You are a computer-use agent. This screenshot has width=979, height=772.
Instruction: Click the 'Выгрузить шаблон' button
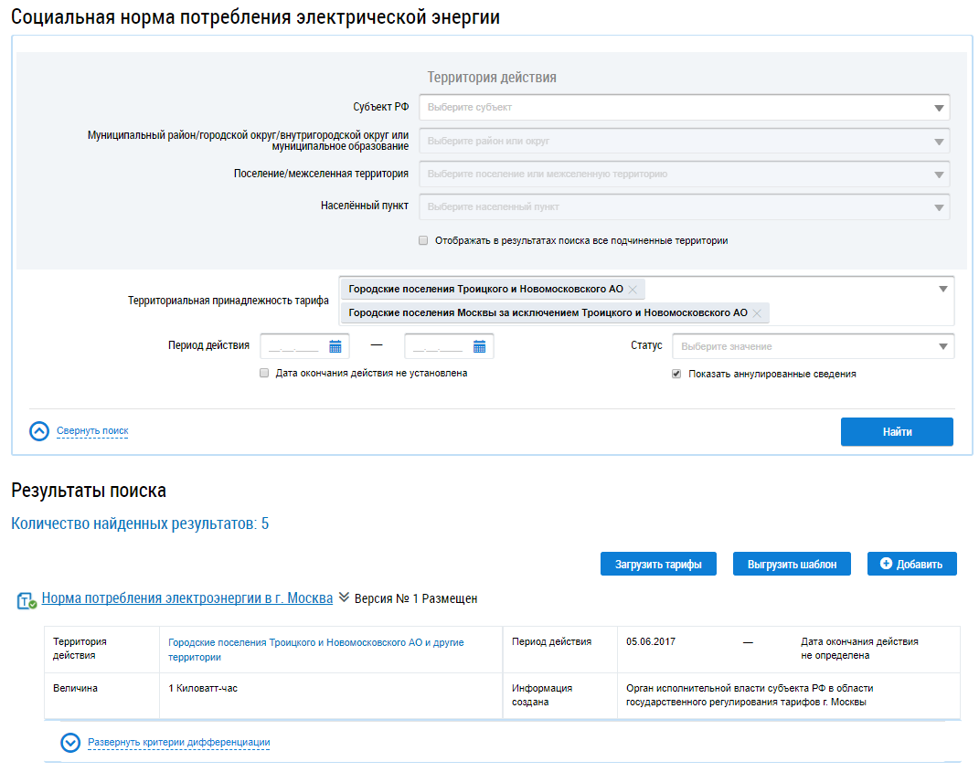(x=792, y=565)
